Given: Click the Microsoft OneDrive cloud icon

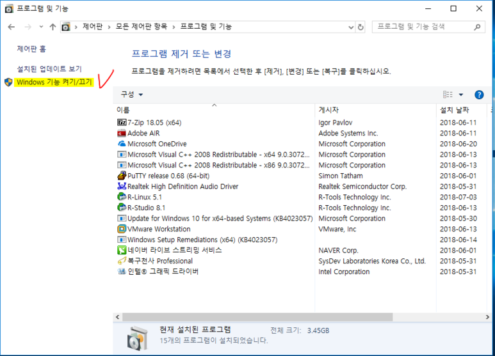Looking at the screenshot, I should [122, 144].
